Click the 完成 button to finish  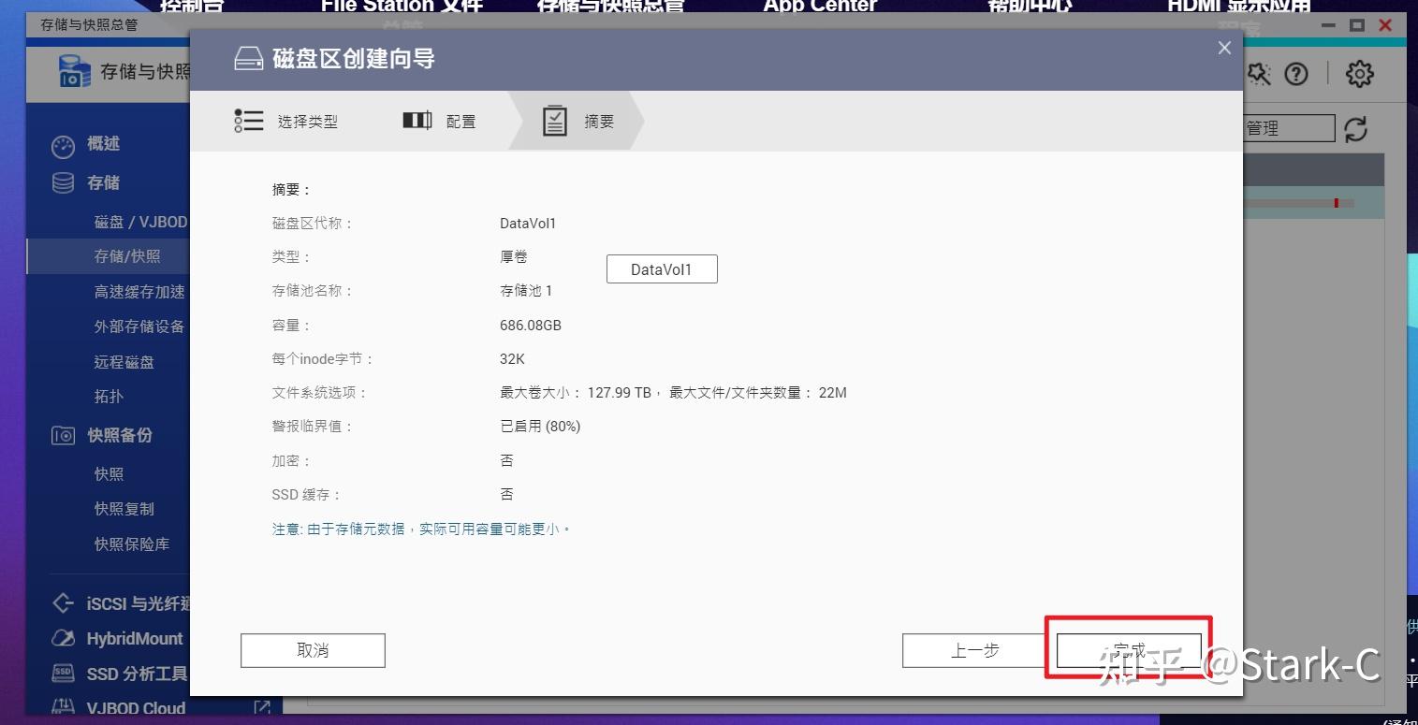[x=1129, y=649]
